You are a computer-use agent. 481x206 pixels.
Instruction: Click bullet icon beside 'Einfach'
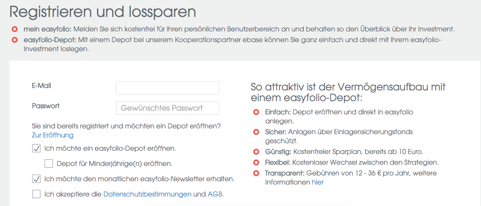point(255,113)
